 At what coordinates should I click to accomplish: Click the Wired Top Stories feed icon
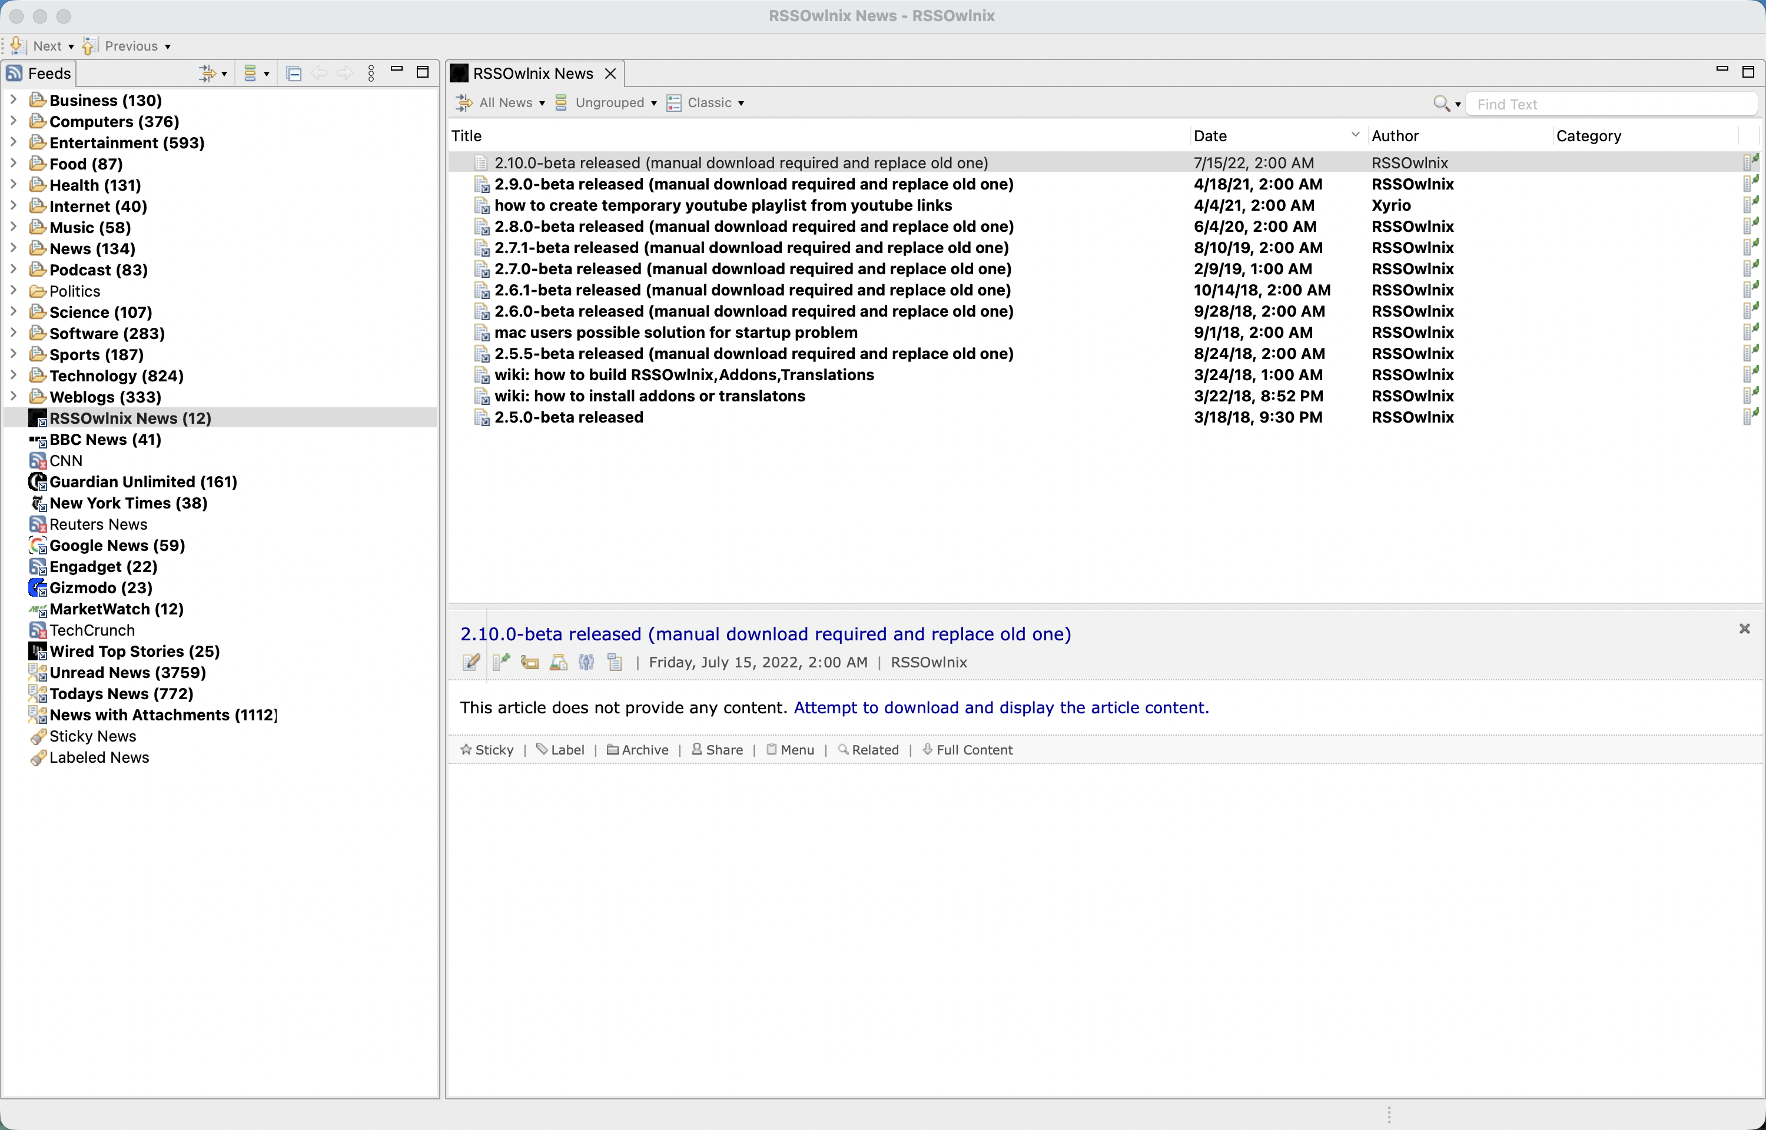38,652
